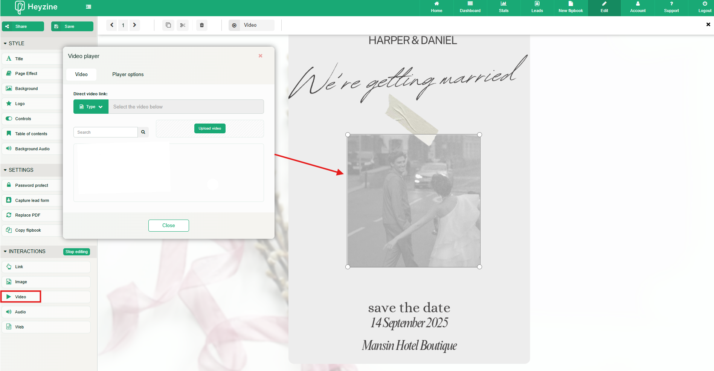Click the Share button
The width and height of the screenshot is (714, 371).
[23, 26]
